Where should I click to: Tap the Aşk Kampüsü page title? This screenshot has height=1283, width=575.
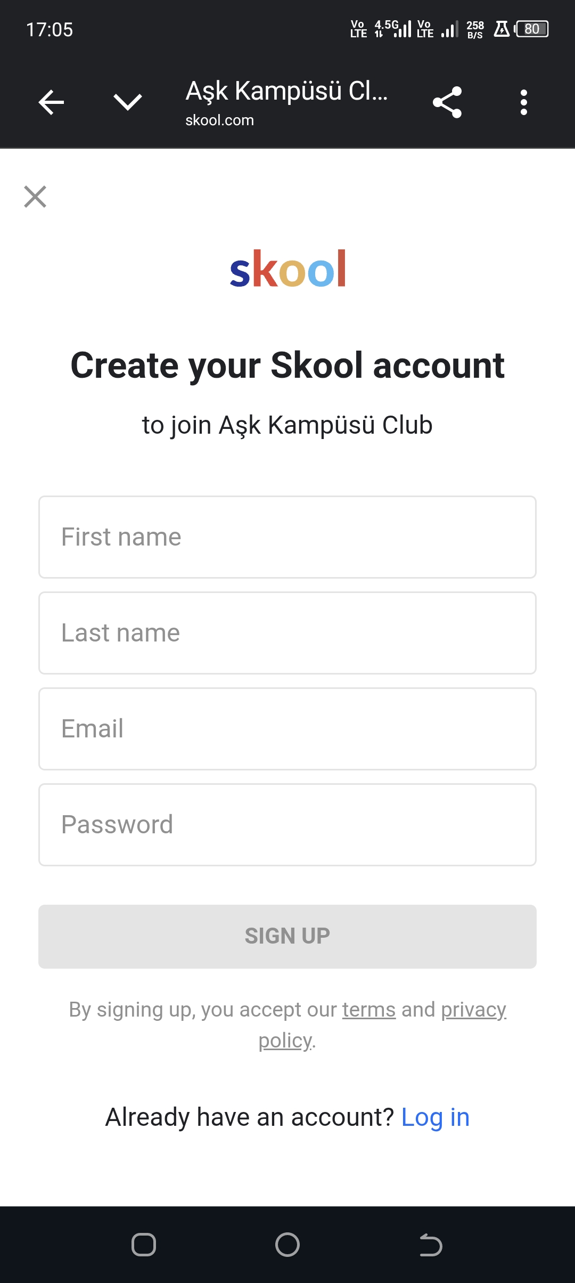click(x=286, y=91)
